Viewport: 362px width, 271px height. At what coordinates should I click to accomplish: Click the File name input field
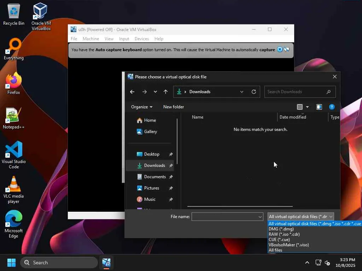227,217
